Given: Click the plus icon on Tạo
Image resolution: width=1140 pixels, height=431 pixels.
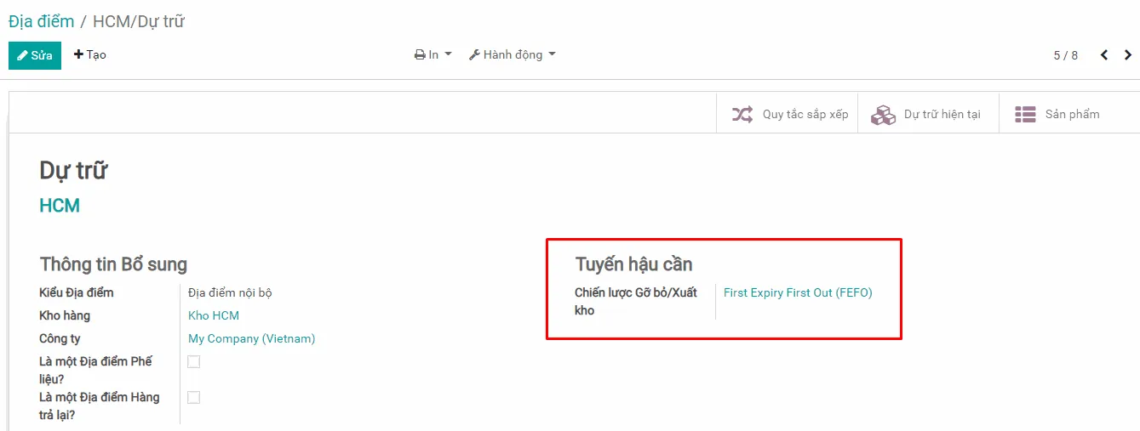Looking at the screenshot, I should 79,55.
